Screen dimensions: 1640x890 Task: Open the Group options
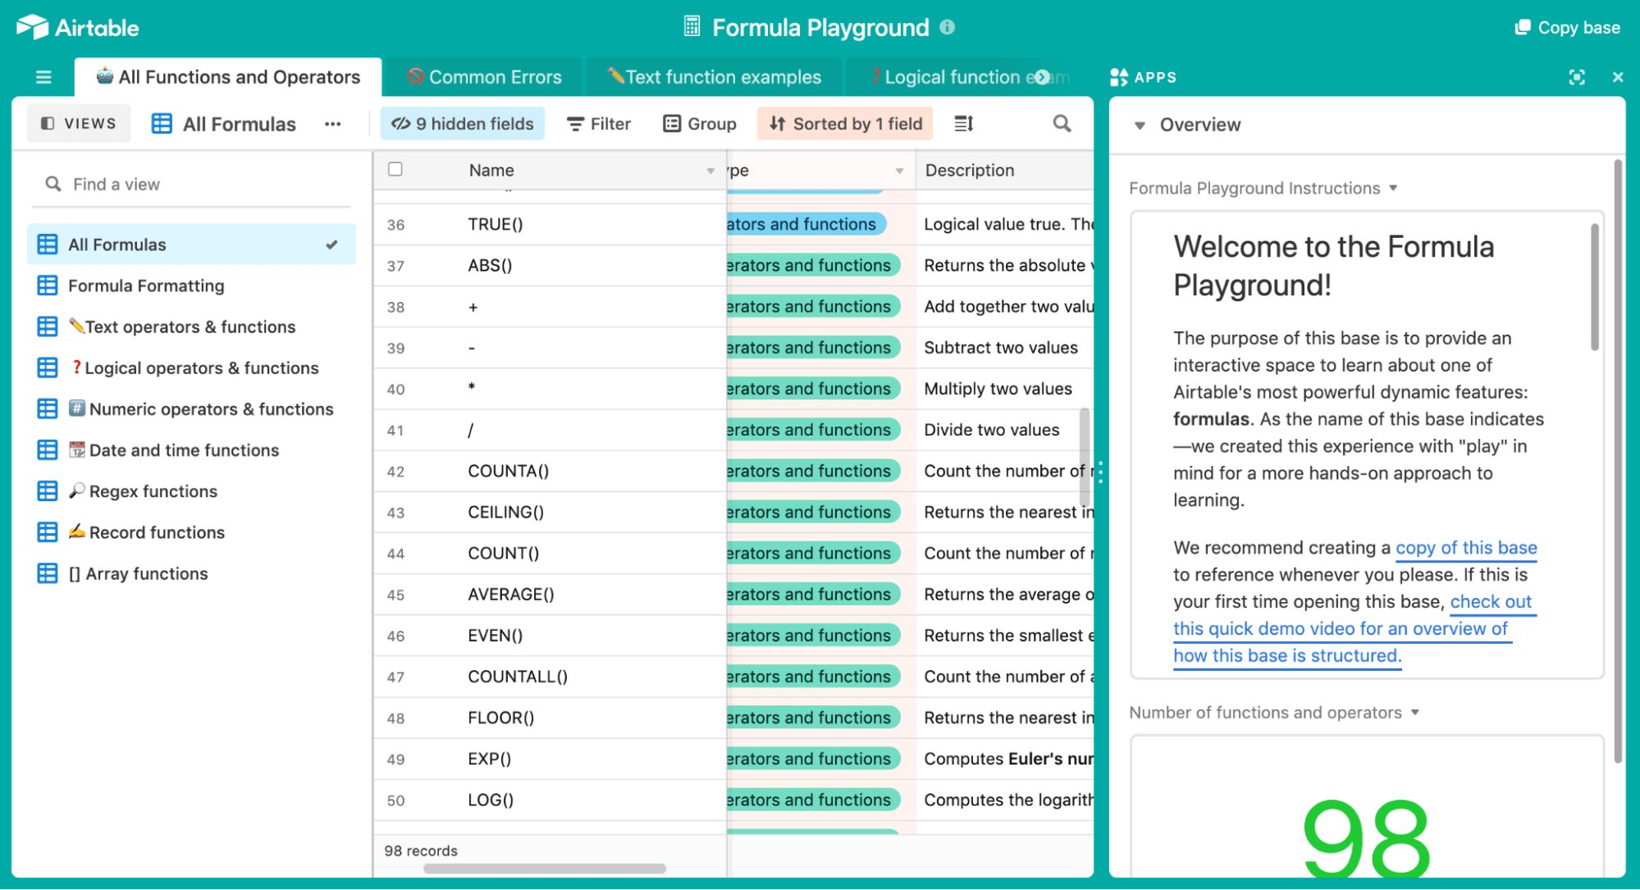pos(700,124)
